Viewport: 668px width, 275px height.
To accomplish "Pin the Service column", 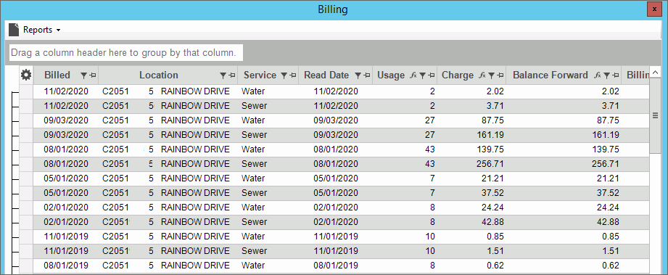I will pyautogui.click(x=293, y=75).
